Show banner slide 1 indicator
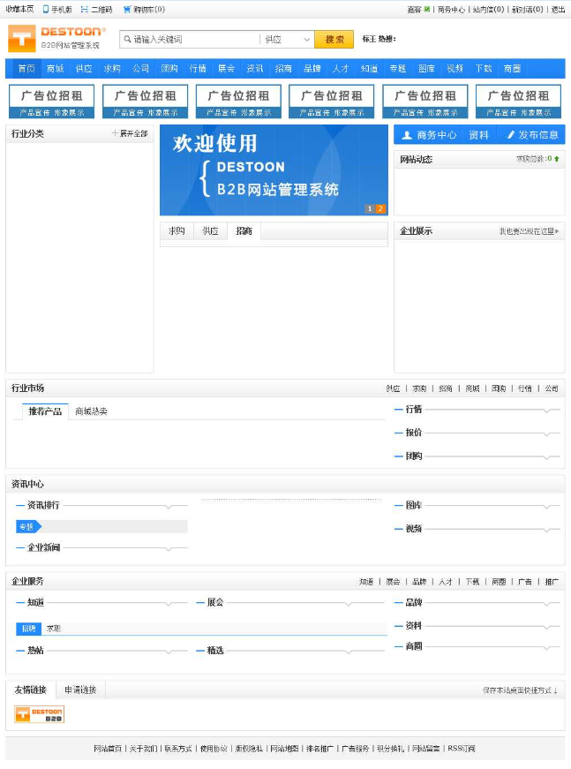 point(370,208)
